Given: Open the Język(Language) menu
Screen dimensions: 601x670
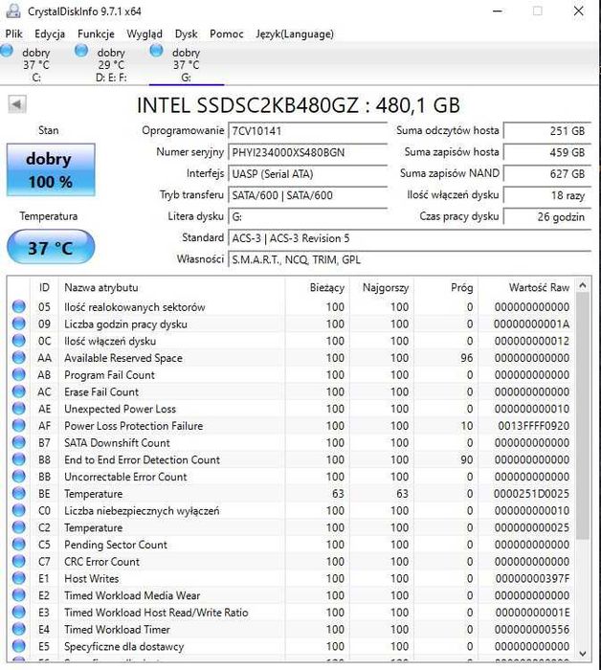Looking at the screenshot, I should [x=295, y=33].
